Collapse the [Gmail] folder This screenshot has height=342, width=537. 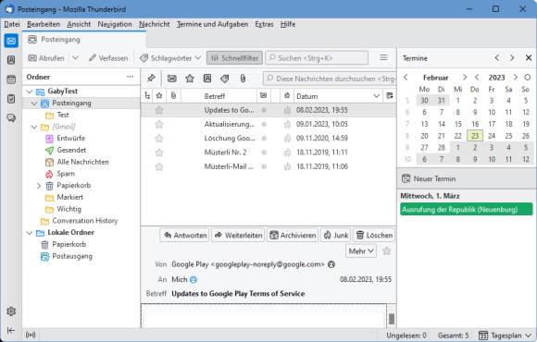pyautogui.click(x=34, y=127)
